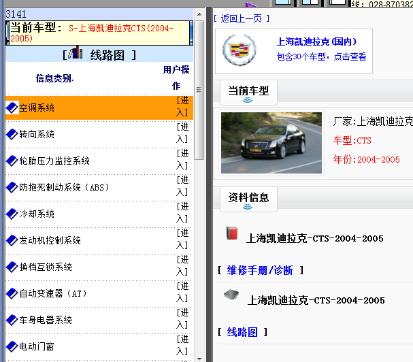Click [进入] for 车身电器系统
Screen dimensions: 413x362
[182, 318]
